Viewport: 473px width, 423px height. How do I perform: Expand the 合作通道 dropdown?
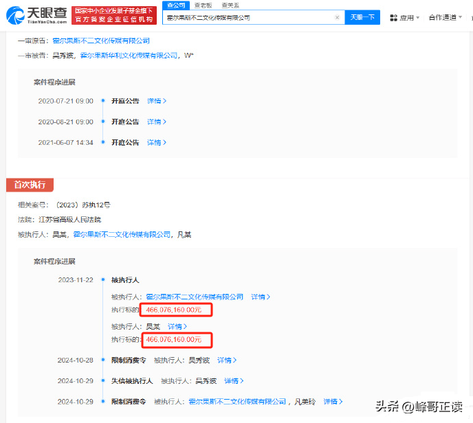(x=445, y=17)
